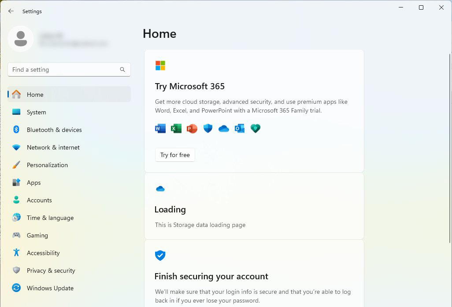Screen dimensions: 452x307
Task: Click the Try for free button
Action: (x=175, y=155)
